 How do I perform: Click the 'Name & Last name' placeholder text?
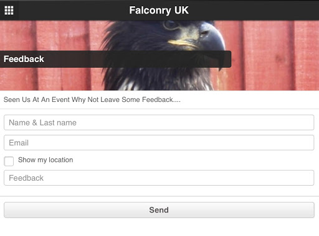click(x=42, y=123)
